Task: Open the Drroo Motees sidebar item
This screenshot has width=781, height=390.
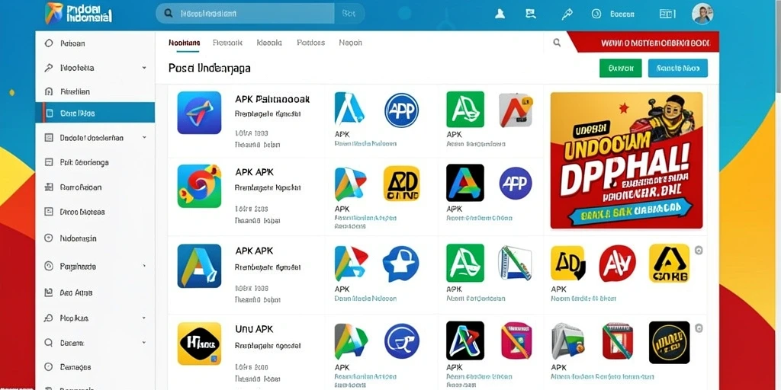Action: click(95, 212)
